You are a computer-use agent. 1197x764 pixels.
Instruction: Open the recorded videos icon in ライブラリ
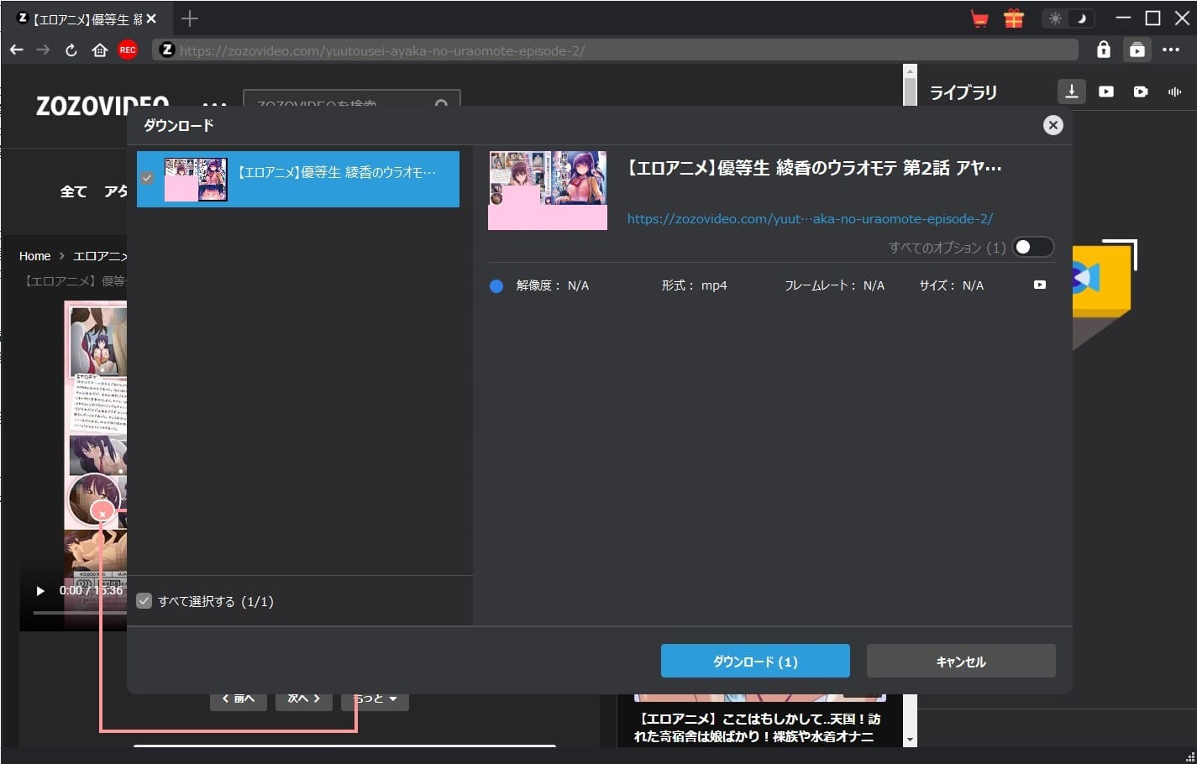1141,92
